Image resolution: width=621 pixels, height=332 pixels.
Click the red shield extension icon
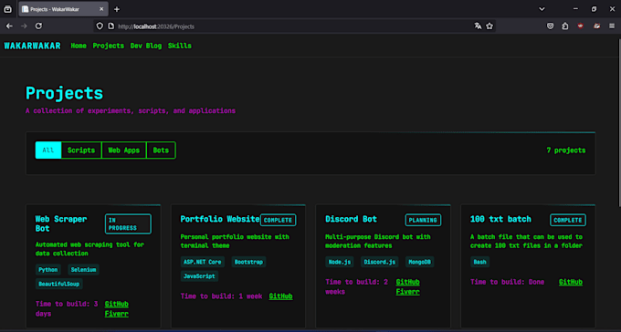(x=581, y=26)
